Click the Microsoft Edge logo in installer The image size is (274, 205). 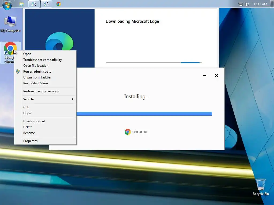click(x=59, y=41)
